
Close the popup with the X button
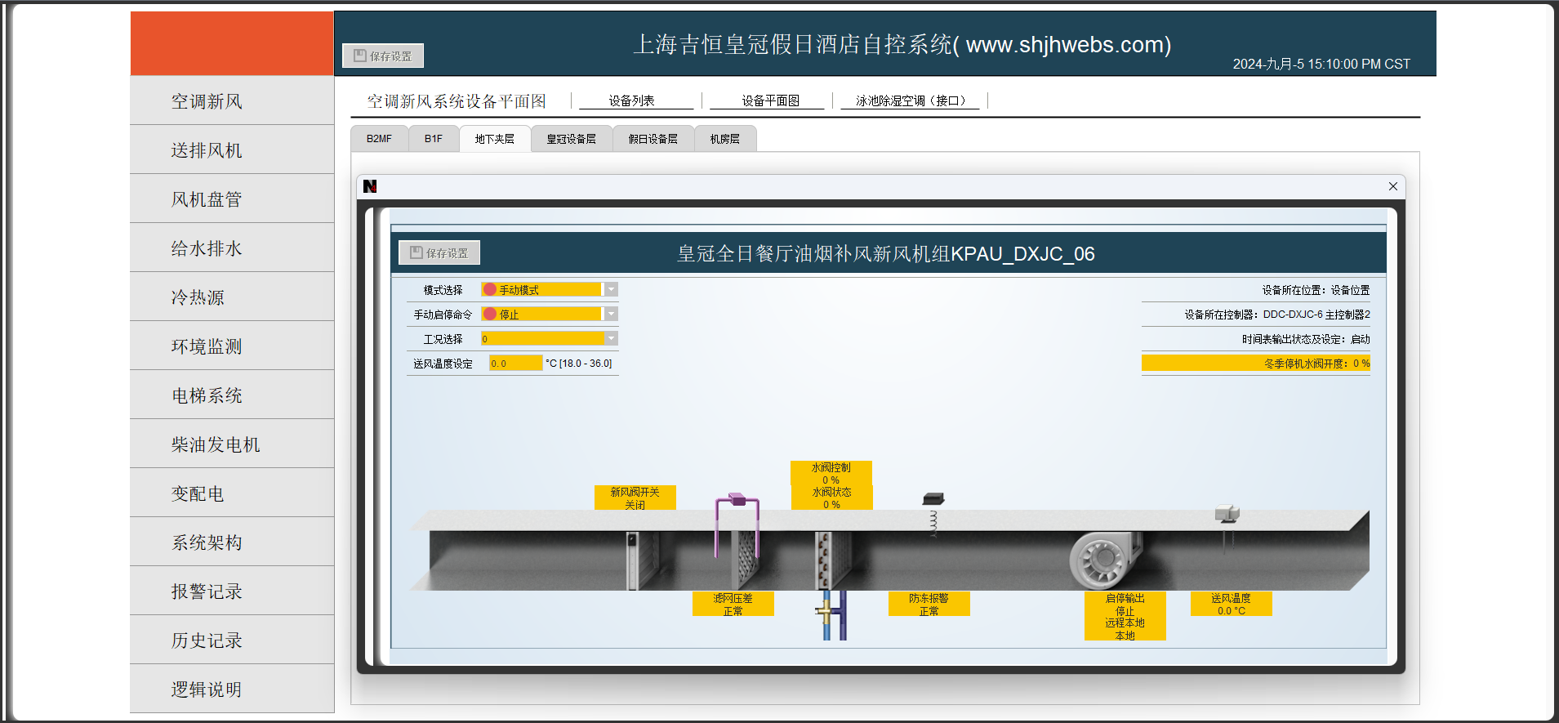tap(1393, 186)
